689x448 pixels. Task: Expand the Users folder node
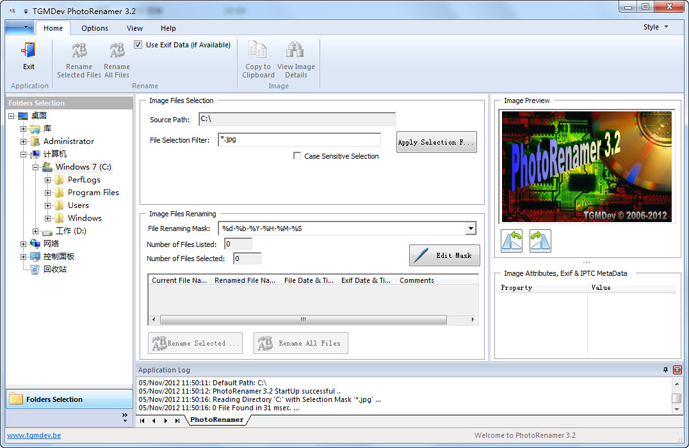(48, 205)
